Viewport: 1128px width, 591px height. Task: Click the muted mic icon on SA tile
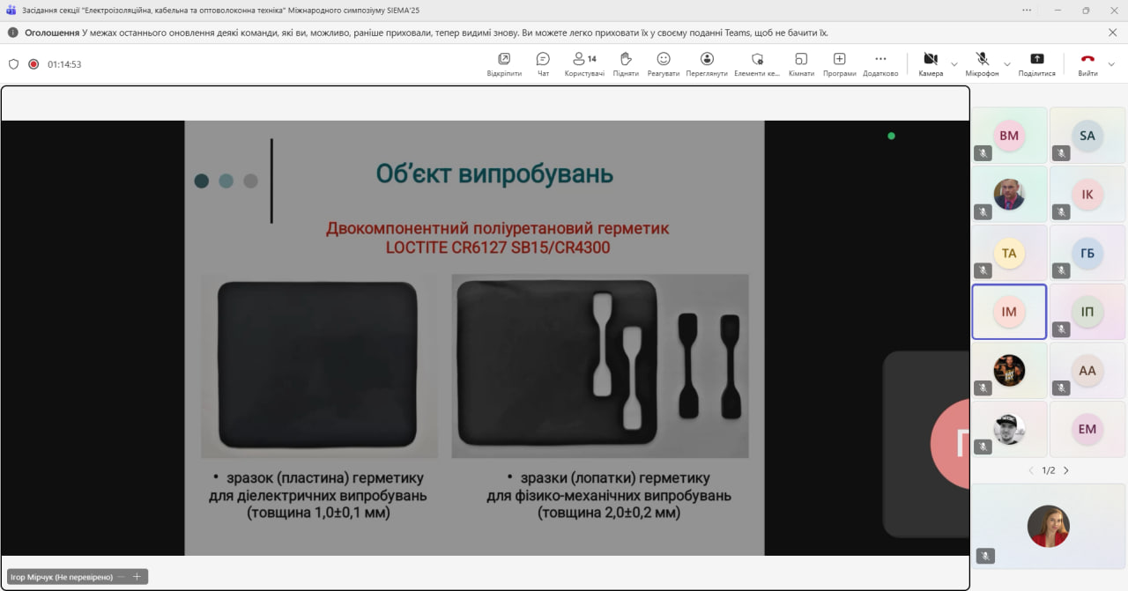click(1062, 153)
